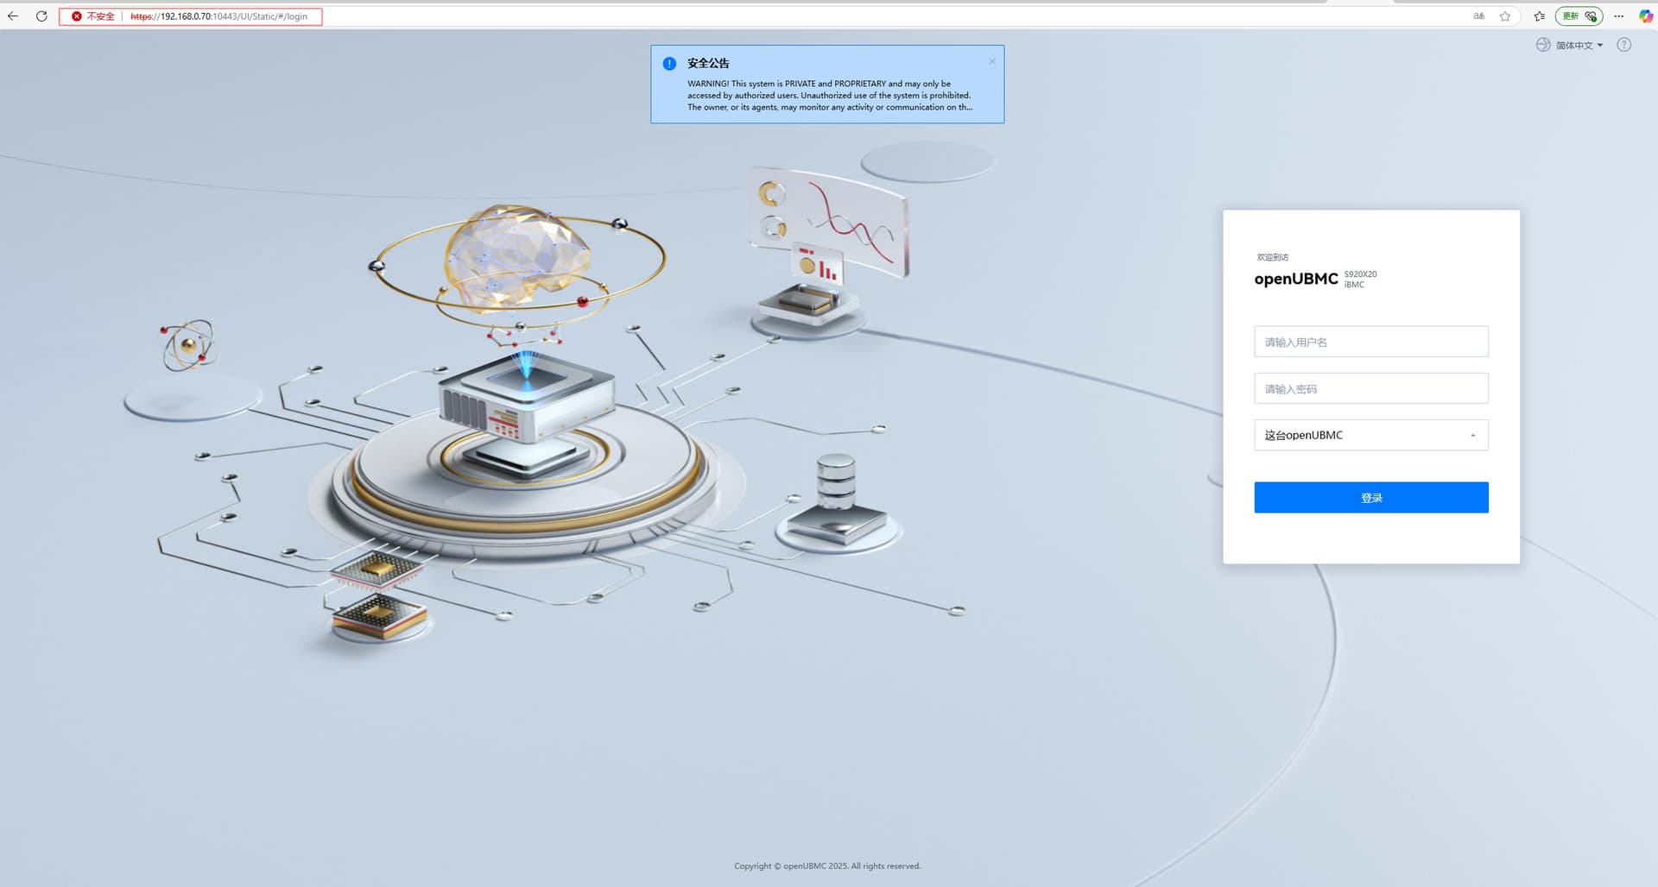The width and height of the screenshot is (1658, 887).
Task: Focus the 请输入密码 password field
Action: [1370, 388]
